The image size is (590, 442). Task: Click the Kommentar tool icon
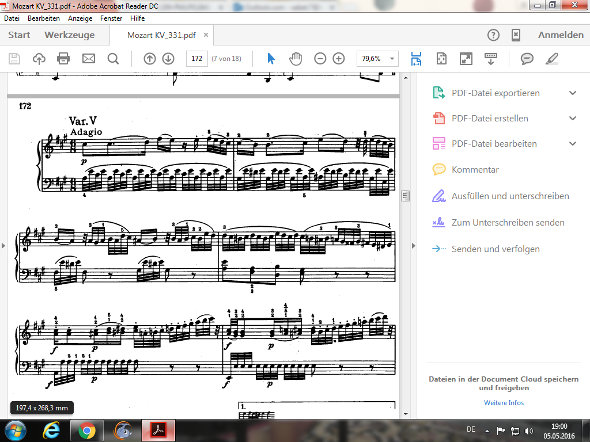(438, 170)
